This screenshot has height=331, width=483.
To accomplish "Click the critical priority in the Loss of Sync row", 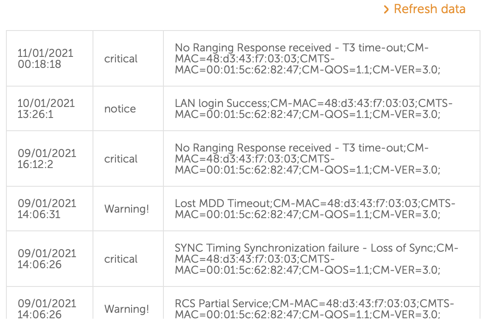I will click(121, 259).
